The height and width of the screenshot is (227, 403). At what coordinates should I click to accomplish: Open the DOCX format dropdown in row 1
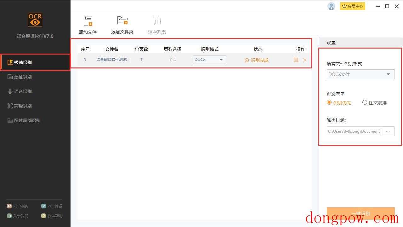210,59
